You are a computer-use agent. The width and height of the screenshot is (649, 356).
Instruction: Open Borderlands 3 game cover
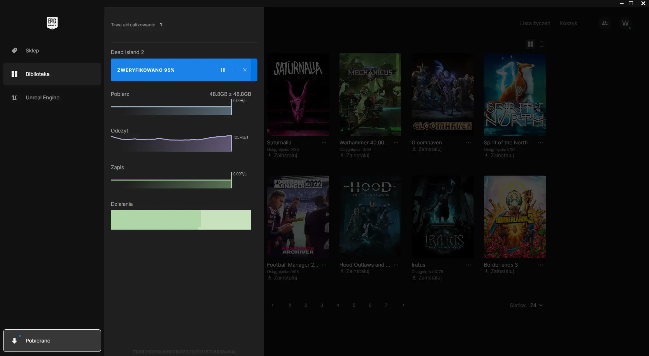(515, 217)
